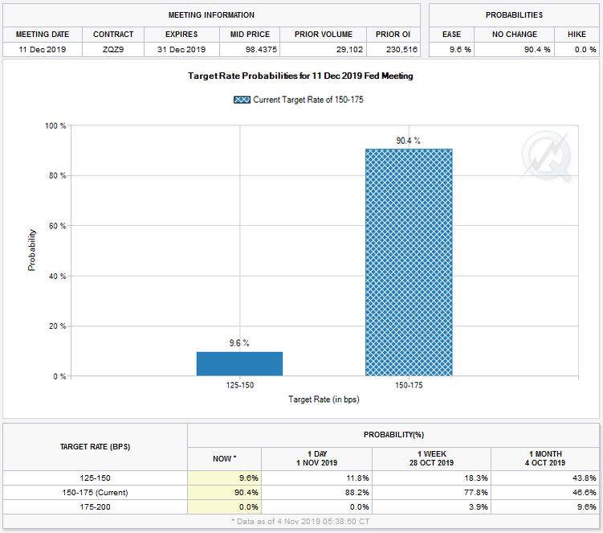This screenshot has width=603, height=533.
Task: Click the MID PRICE column header
Action: click(x=251, y=35)
